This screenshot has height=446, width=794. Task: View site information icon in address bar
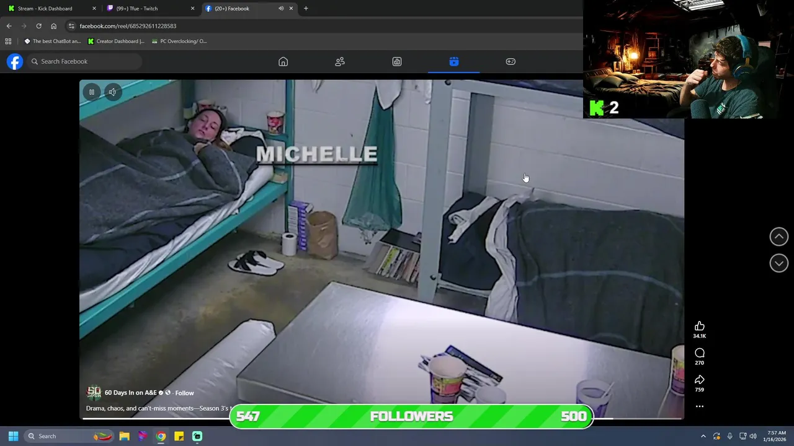pyautogui.click(x=71, y=26)
